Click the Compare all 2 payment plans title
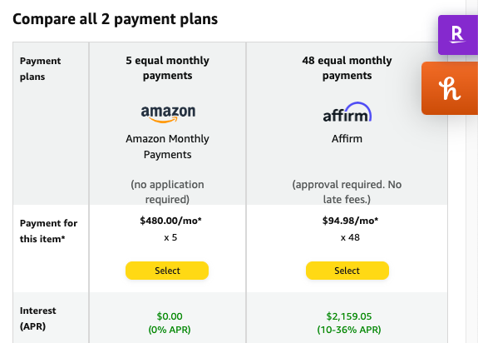This screenshot has width=478, height=343. tap(116, 19)
